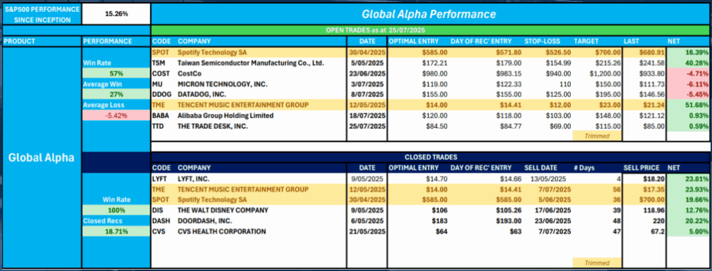Click Alibaba Group Holding Limited entry
The height and width of the screenshot is (271, 712).
(225, 115)
